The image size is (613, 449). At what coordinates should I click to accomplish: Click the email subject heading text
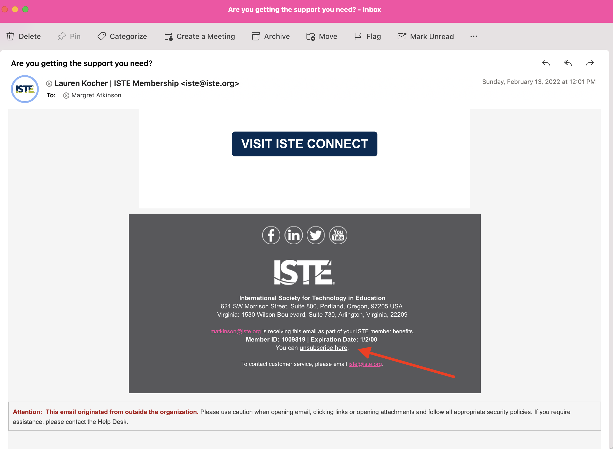coord(82,63)
